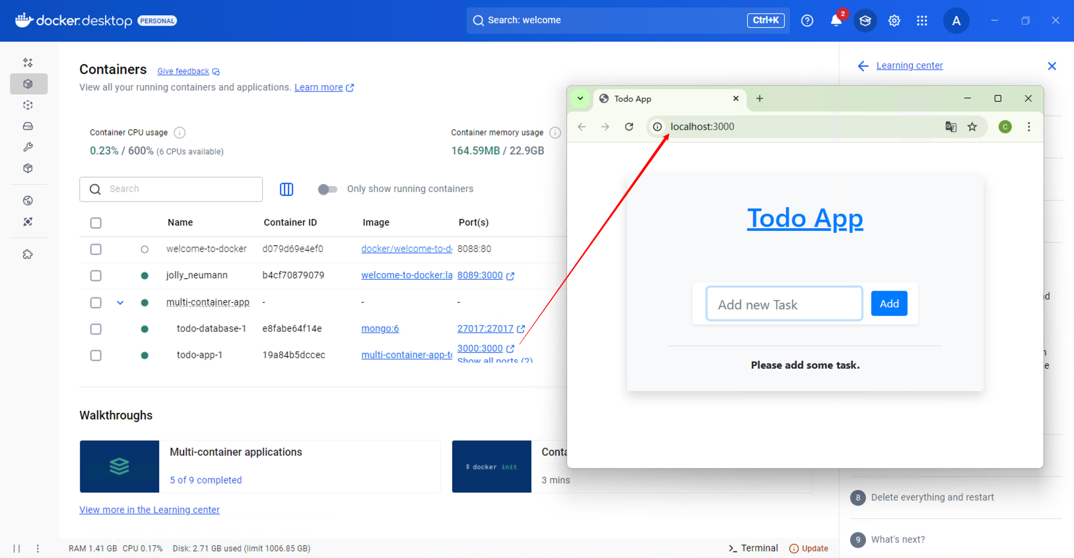Check the welcome-to-docker row checkbox
The width and height of the screenshot is (1074, 558).
pos(96,249)
